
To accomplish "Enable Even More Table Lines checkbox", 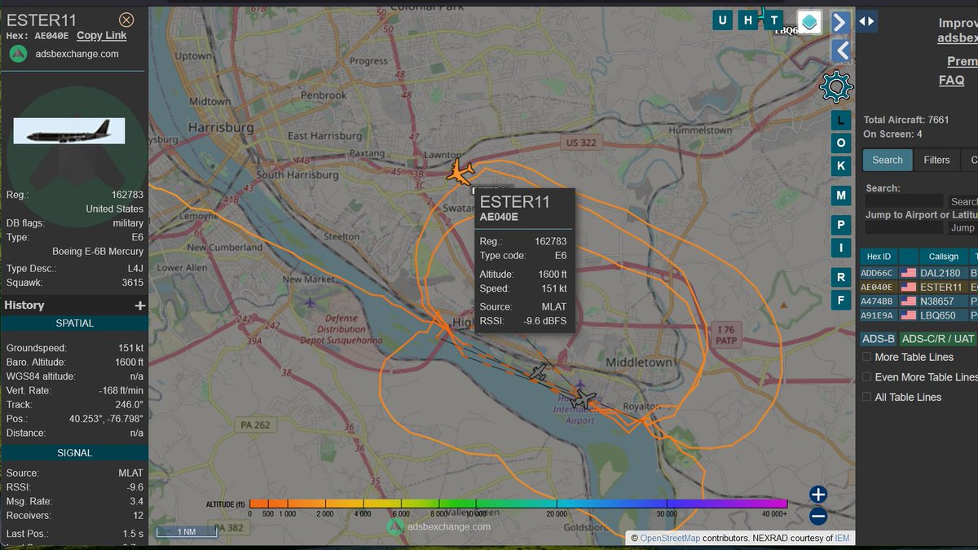I will coord(866,377).
